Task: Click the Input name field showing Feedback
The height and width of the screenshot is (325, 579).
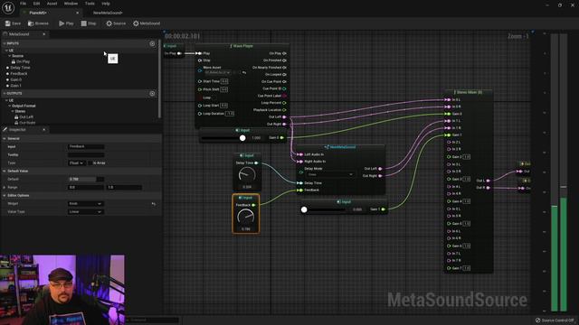Action: coord(86,146)
